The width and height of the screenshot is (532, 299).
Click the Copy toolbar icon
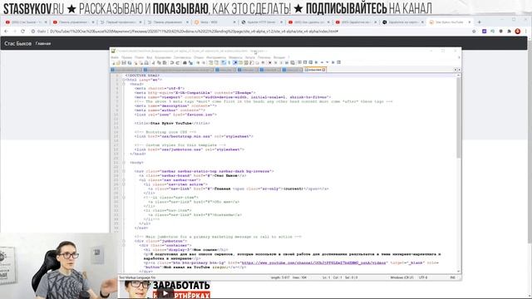tap(159, 63)
